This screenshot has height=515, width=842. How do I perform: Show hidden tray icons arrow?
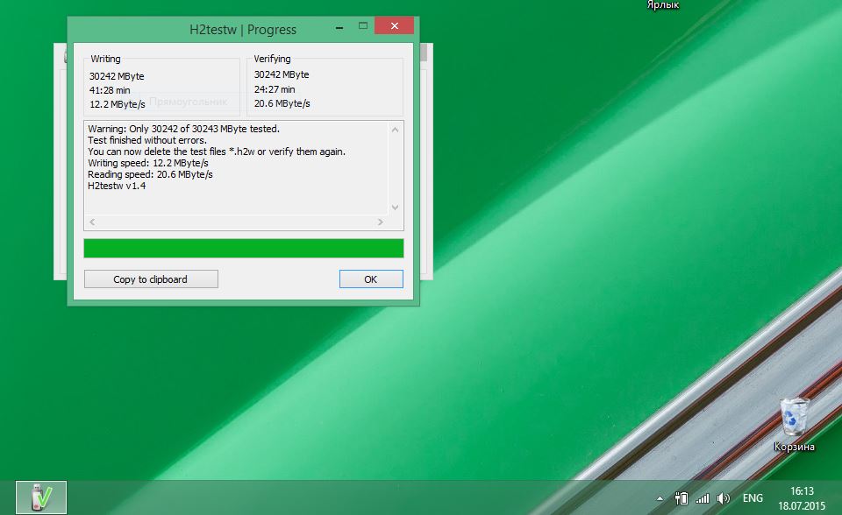pyautogui.click(x=660, y=498)
